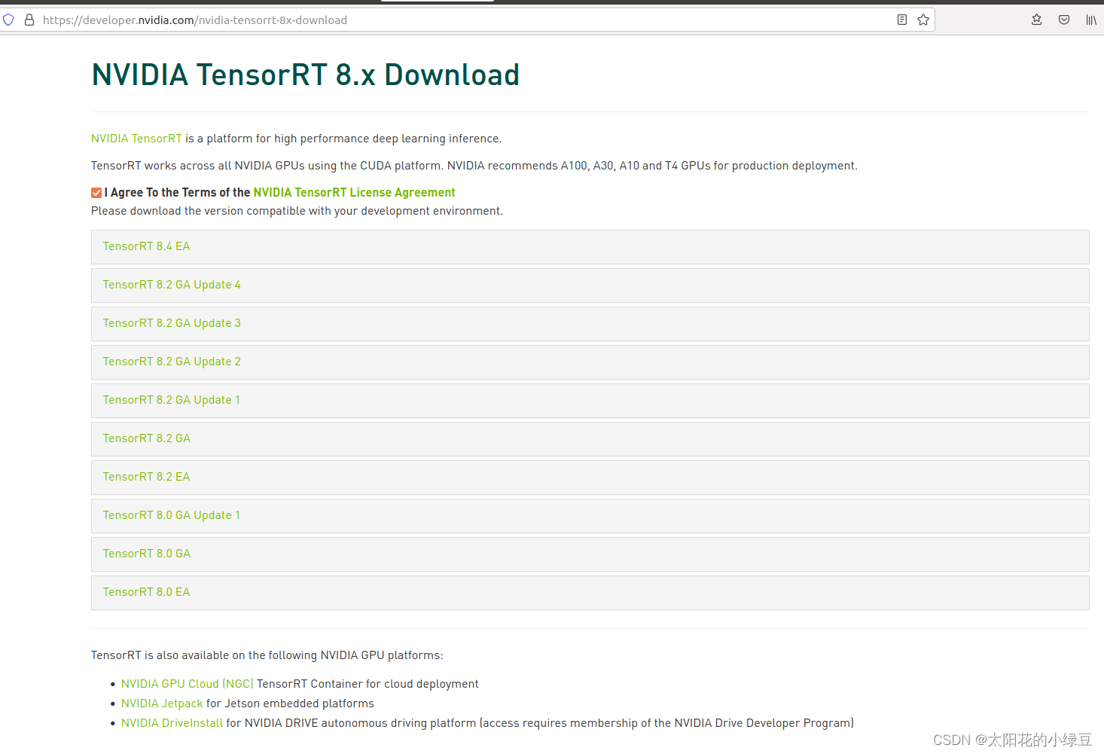Click the NVIDIA TensorRT 8.x Download heading
The width and height of the screenshot is (1104, 754).
pos(306,75)
